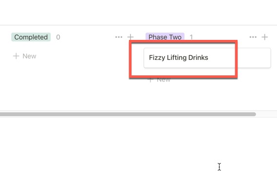Open the Fizzy Lifting Drinks card
This screenshot has width=277, height=178.
click(207, 58)
